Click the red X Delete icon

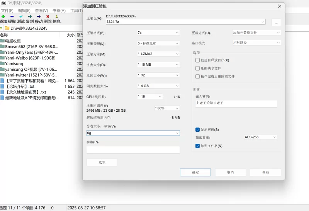coord(48,17)
